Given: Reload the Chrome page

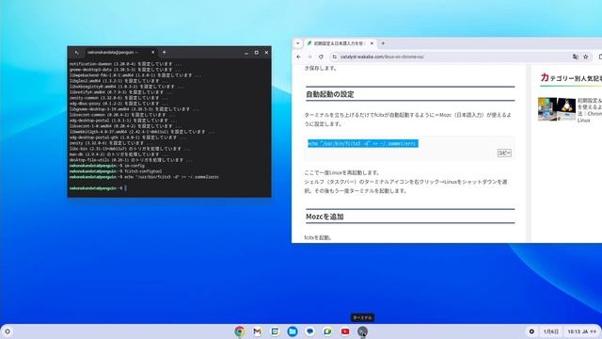Looking at the screenshot, I should (321, 56).
